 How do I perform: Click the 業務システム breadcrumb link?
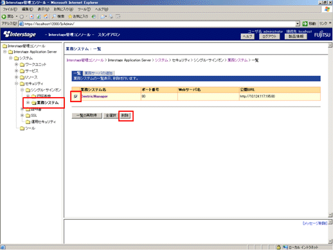(x=237, y=60)
